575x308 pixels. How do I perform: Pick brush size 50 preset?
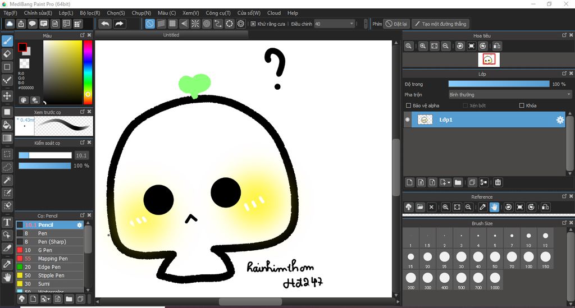pos(495,259)
